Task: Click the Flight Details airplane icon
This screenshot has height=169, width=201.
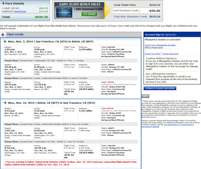Action: click(3, 34)
